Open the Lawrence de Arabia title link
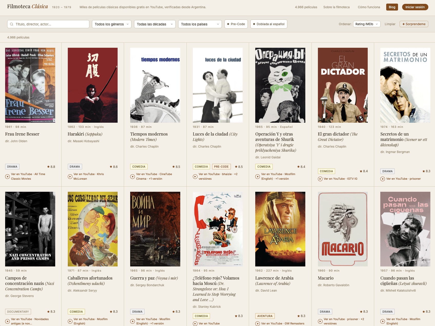This screenshot has height=326, width=435. tap(274, 281)
